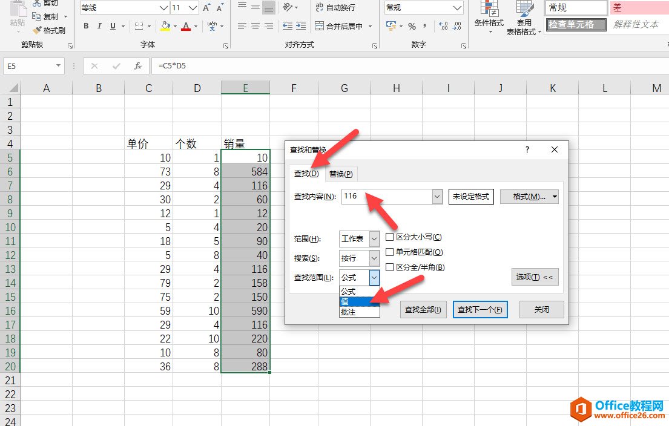The width and height of the screenshot is (669, 426).
Task: Click cell with value 584
Action: point(245,171)
